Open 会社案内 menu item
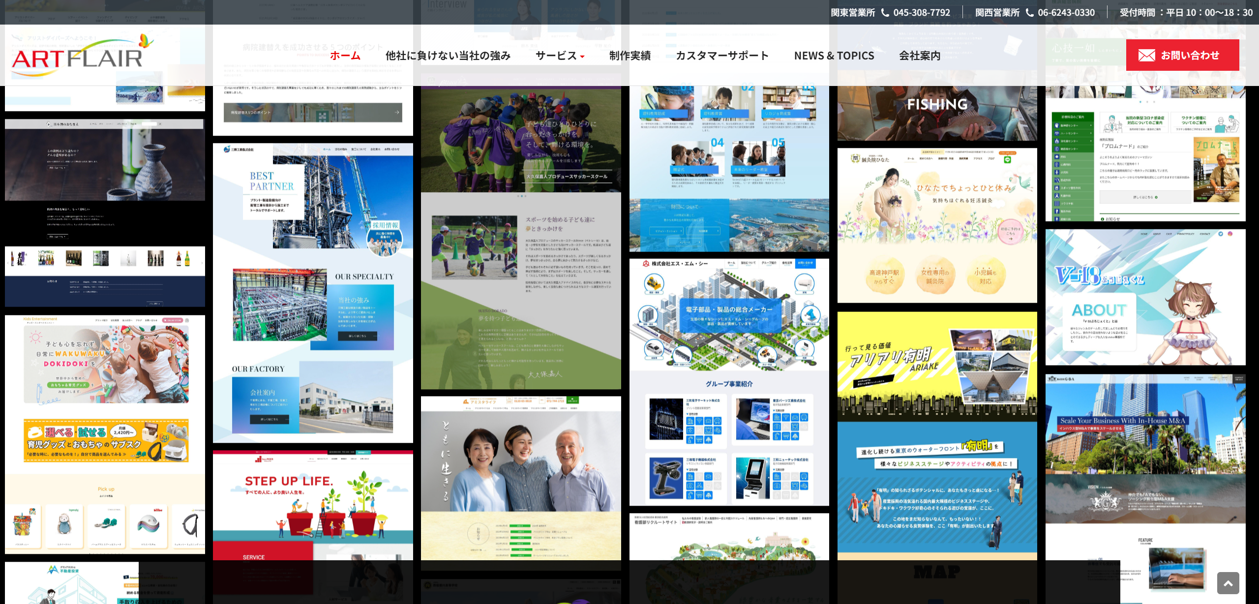The height and width of the screenshot is (604, 1259). click(920, 56)
